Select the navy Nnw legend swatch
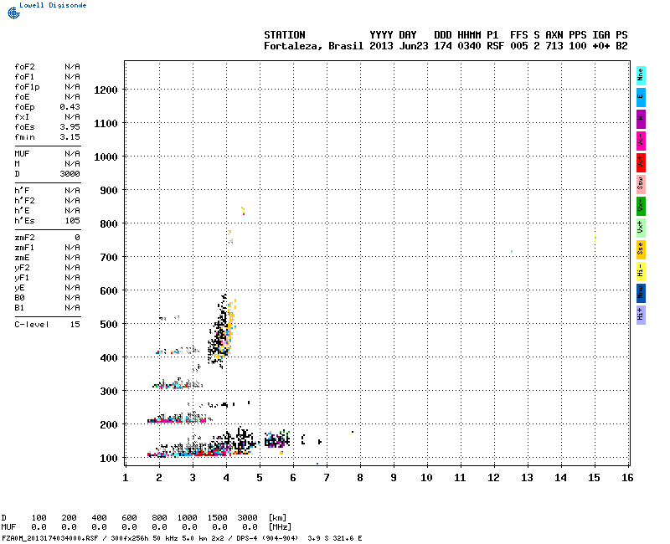The width and height of the screenshot is (670, 544). click(x=641, y=293)
